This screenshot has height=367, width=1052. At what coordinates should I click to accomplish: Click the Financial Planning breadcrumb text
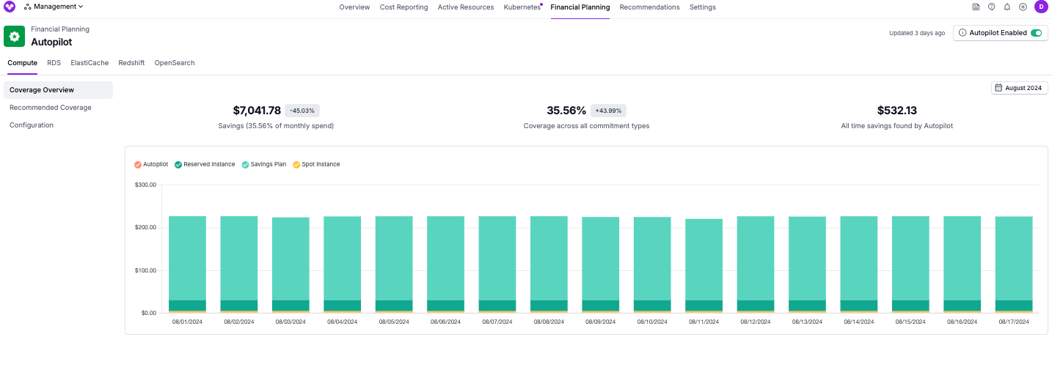coord(60,29)
